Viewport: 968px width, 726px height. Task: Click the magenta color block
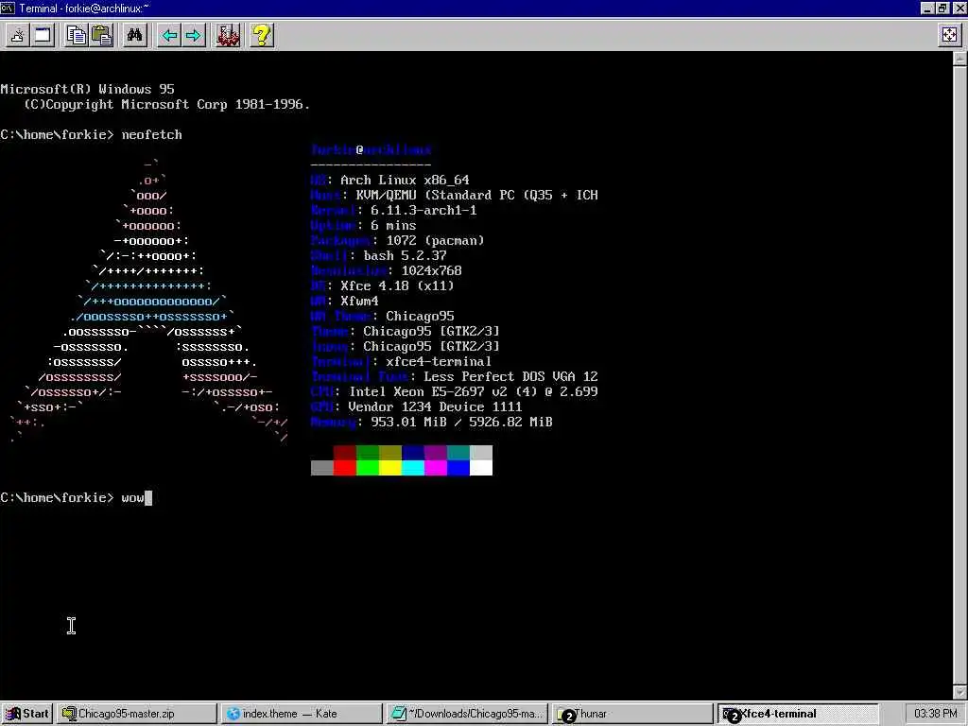tap(436, 468)
